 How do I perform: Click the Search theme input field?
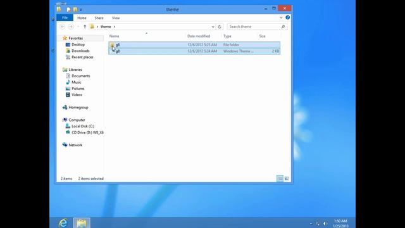pyautogui.click(x=254, y=27)
